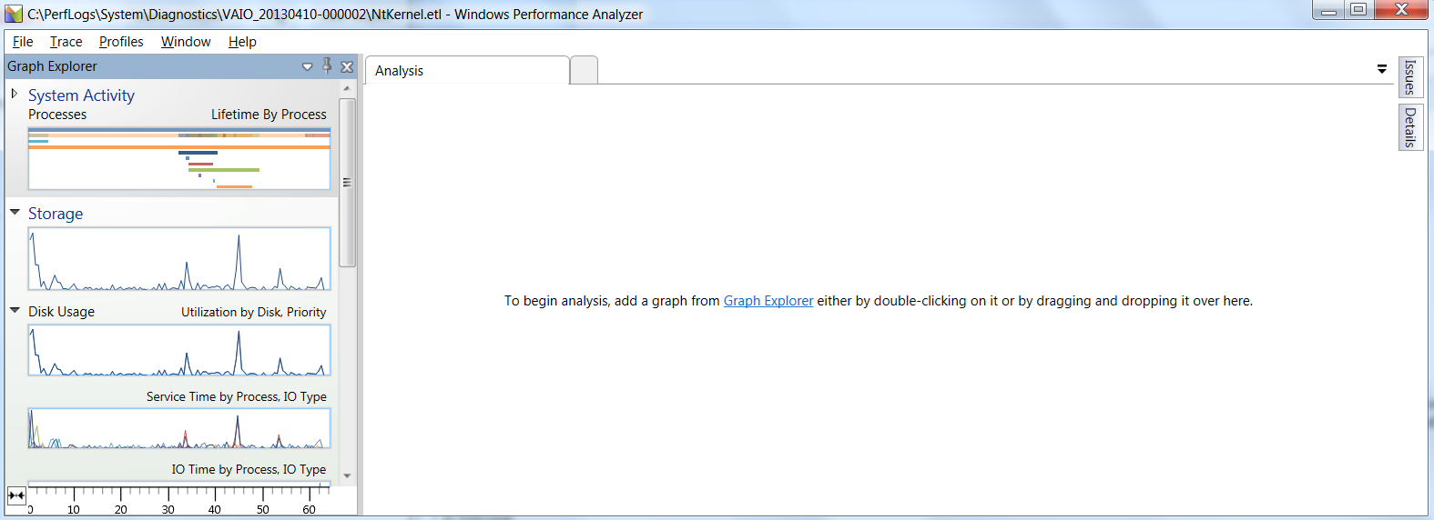Open the Trace menu

(x=66, y=42)
